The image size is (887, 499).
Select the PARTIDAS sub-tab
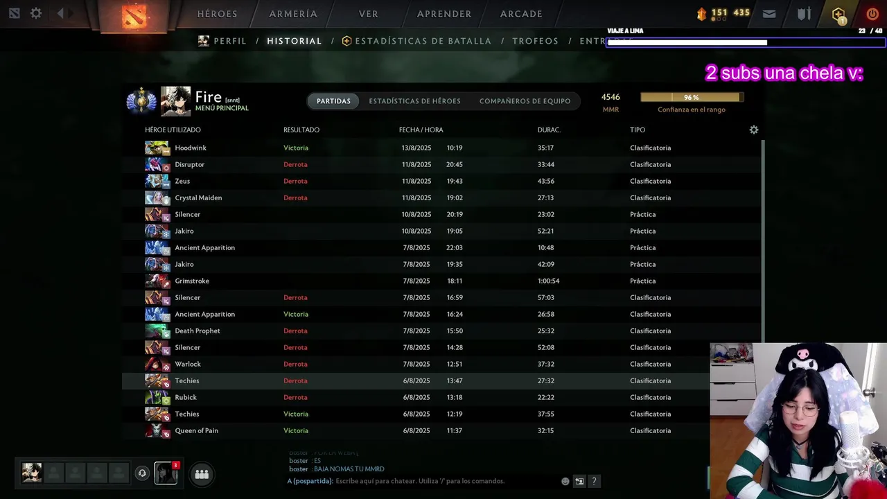click(x=333, y=101)
